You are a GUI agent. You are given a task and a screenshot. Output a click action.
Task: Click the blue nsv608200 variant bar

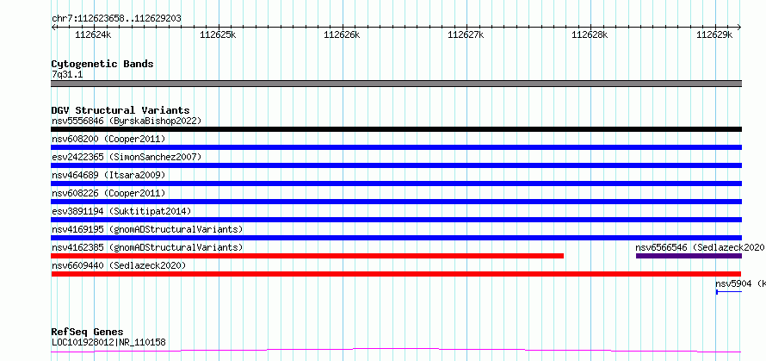(396, 147)
